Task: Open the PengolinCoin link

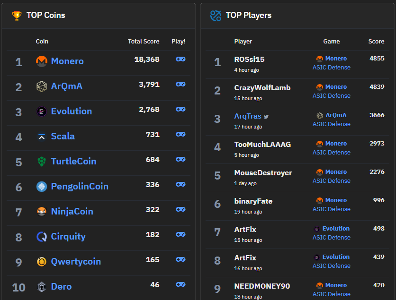Action: tap(80, 187)
